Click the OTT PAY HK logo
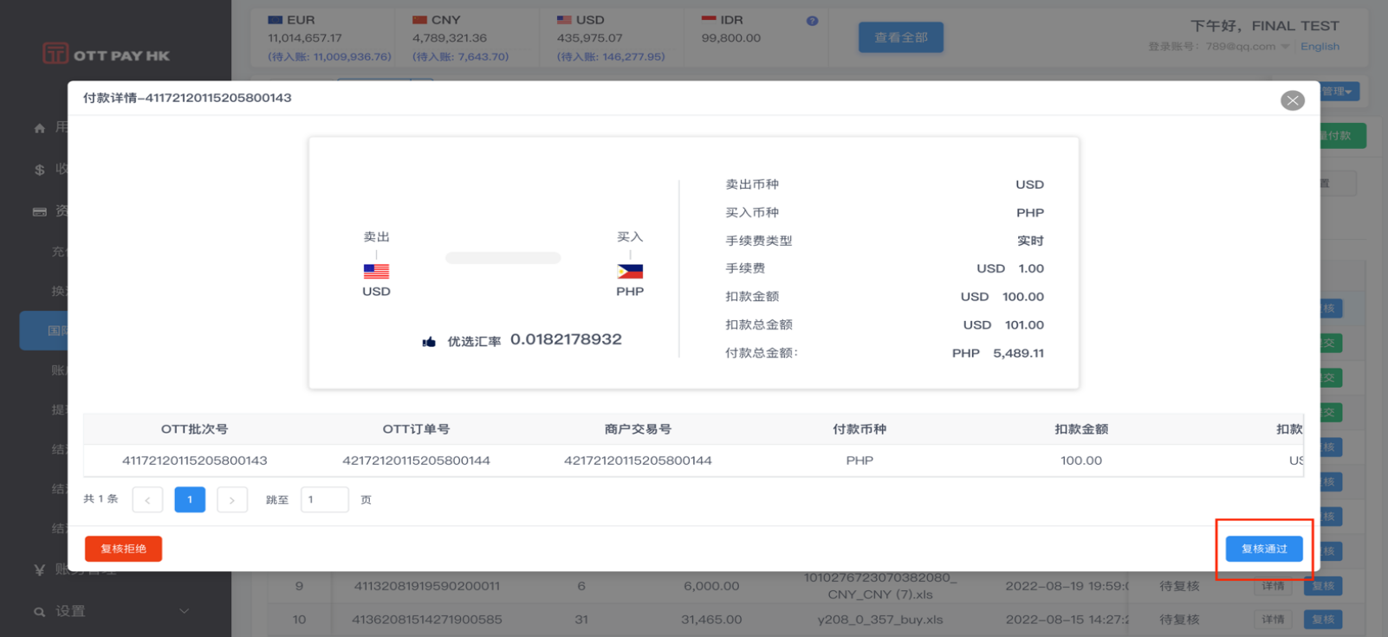The width and height of the screenshot is (1388, 637). [x=107, y=55]
